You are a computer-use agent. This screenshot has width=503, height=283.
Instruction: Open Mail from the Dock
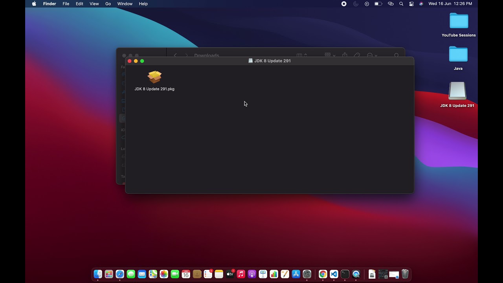(x=142, y=274)
